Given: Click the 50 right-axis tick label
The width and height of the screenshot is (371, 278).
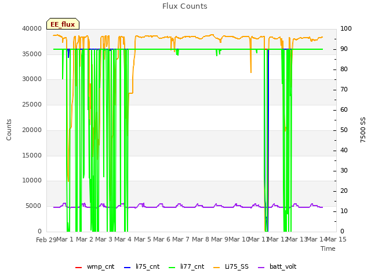Looking at the screenshot, I should (344, 130).
